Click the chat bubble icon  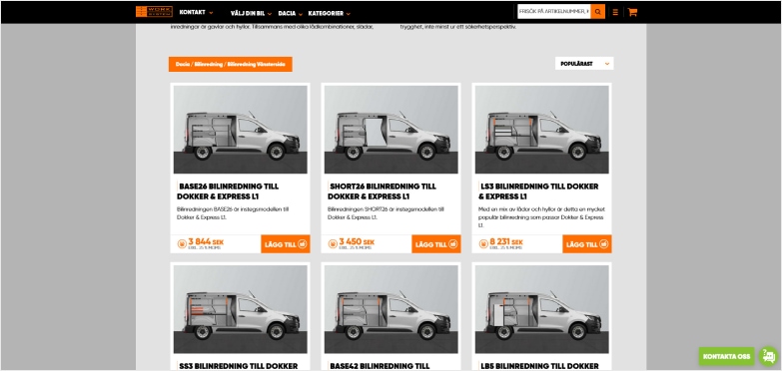[x=769, y=356]
